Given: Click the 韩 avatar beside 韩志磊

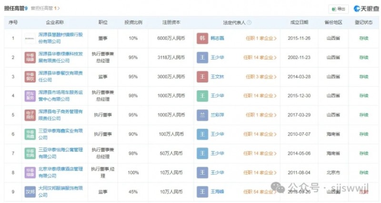Looking at the screenshot, I should click(x=202, y=39).
